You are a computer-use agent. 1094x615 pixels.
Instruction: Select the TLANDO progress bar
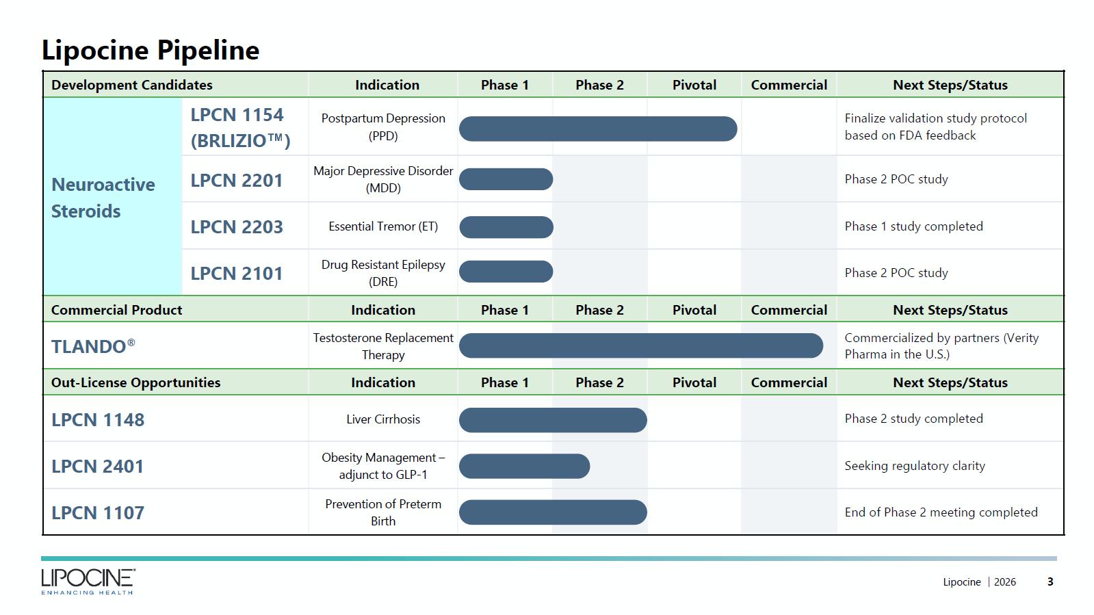(641, 345)
